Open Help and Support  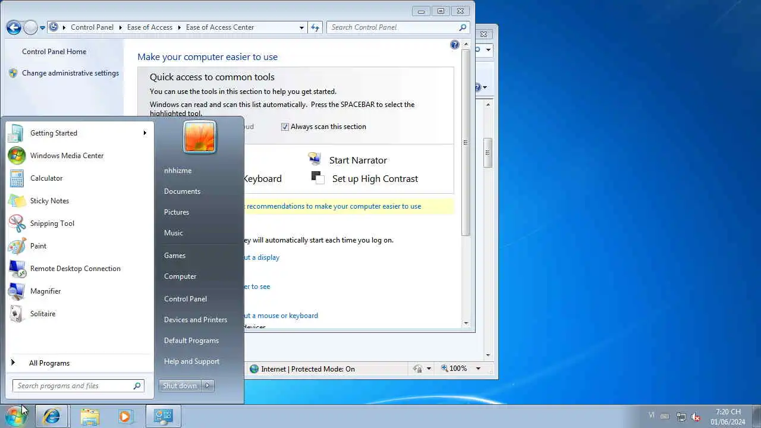[x=191, y=361]
